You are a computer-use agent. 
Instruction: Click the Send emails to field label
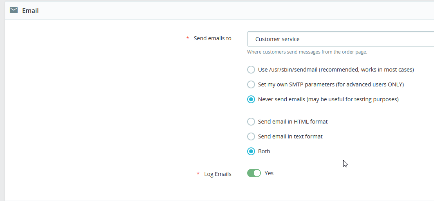pyautogui.click(x=212, y=38)
